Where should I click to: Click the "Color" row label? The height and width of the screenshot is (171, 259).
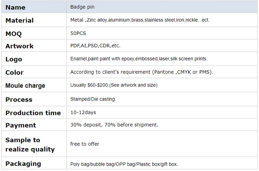click(x=14, y=72)
